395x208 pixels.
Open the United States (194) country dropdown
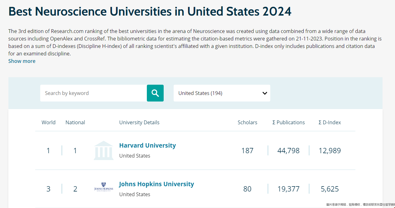pos(222,93)
